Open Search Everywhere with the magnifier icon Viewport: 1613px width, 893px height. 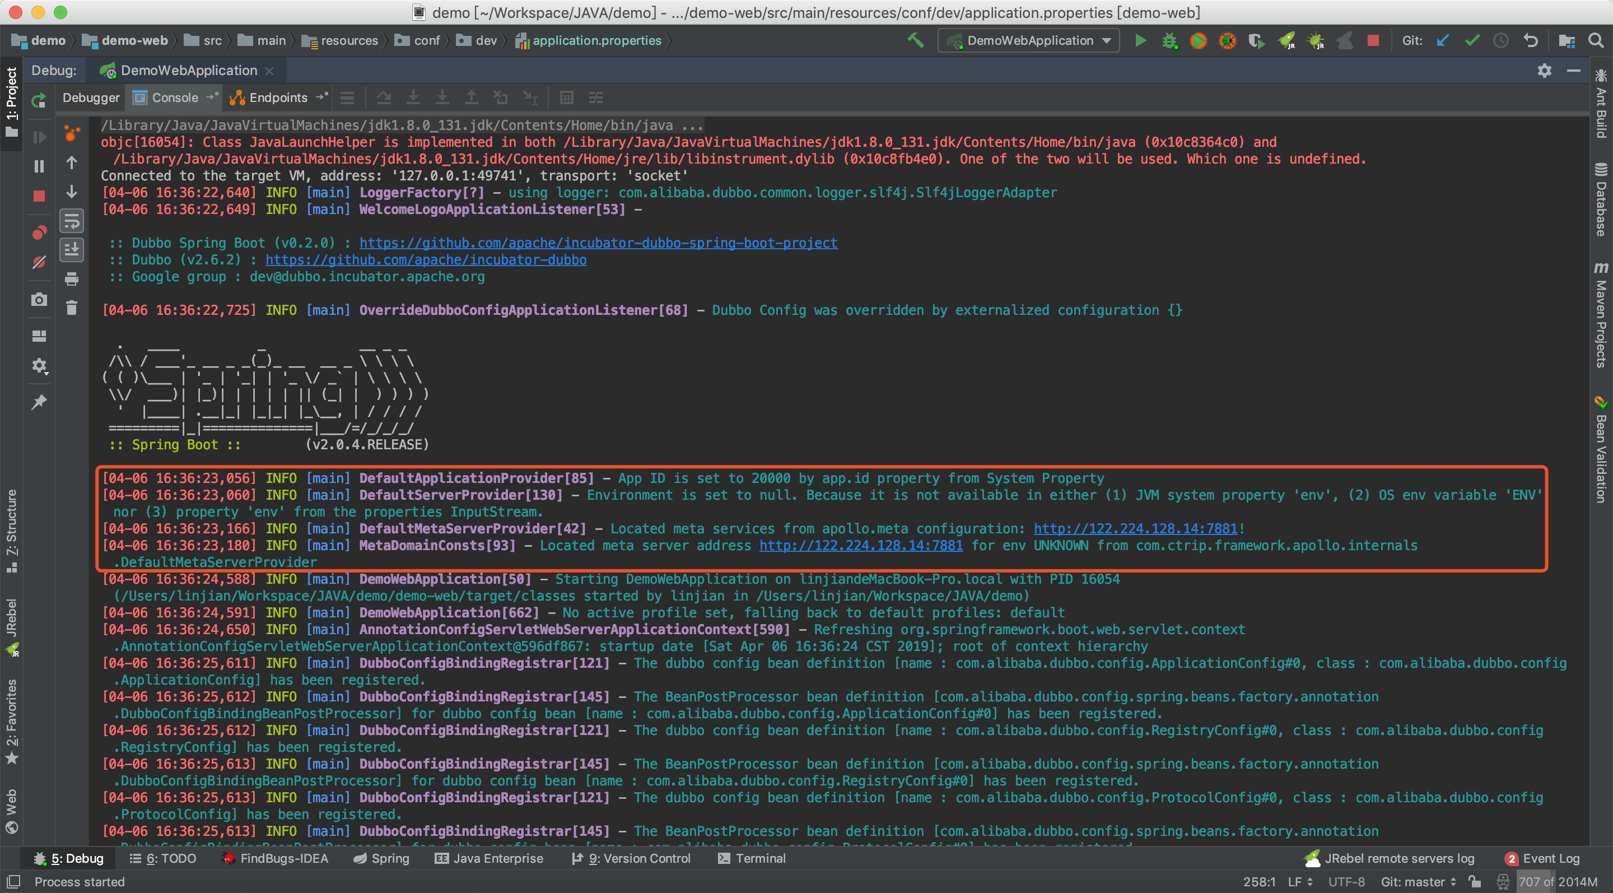(1597, 40)
